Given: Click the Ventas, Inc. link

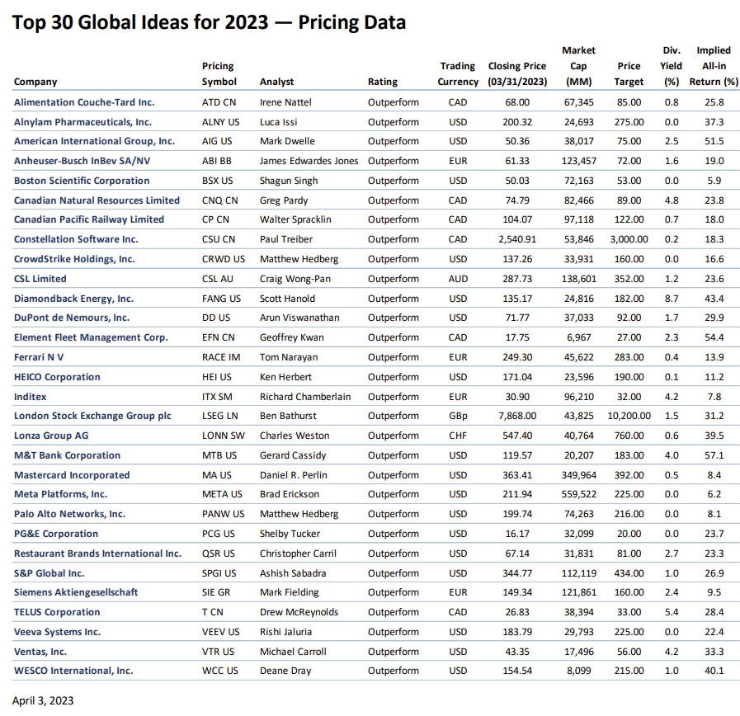Looking at the screenshot, I should [x=40, y=652].
